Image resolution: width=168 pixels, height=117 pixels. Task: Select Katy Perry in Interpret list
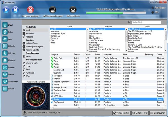tap(93, 43)
